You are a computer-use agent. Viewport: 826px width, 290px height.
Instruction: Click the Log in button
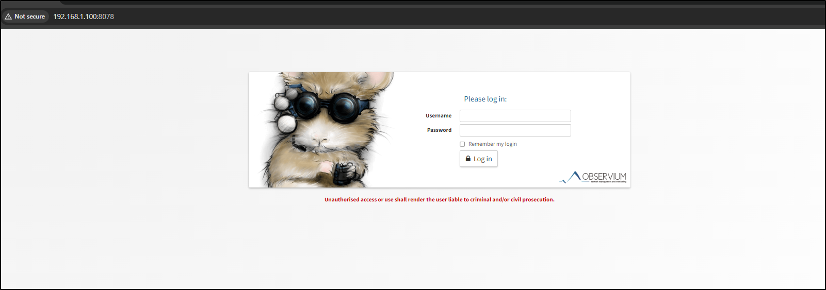pyautogui.click(x=479, y=159)
